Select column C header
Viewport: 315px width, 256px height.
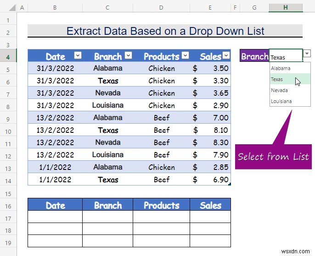click(107, 8)
